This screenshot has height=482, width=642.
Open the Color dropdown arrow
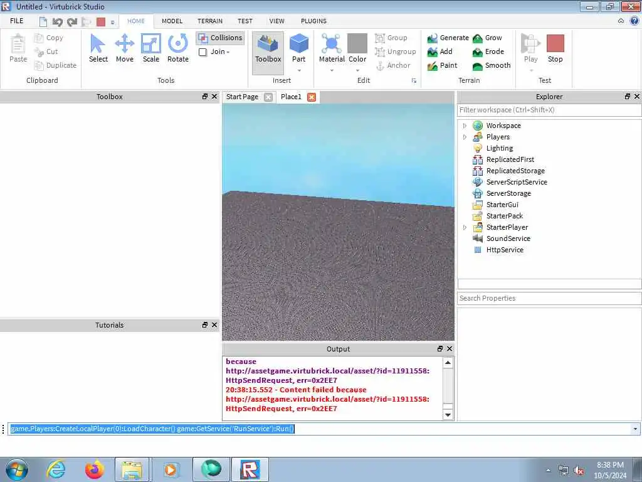pos(357,70)
